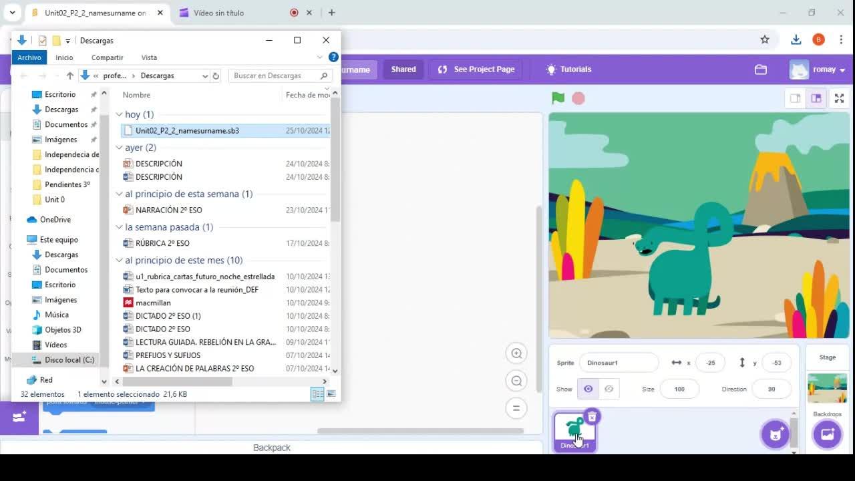The width and height of the screenshot is (855, 481).
Task: Open a new Chrome tab
Action: (331, 13)
